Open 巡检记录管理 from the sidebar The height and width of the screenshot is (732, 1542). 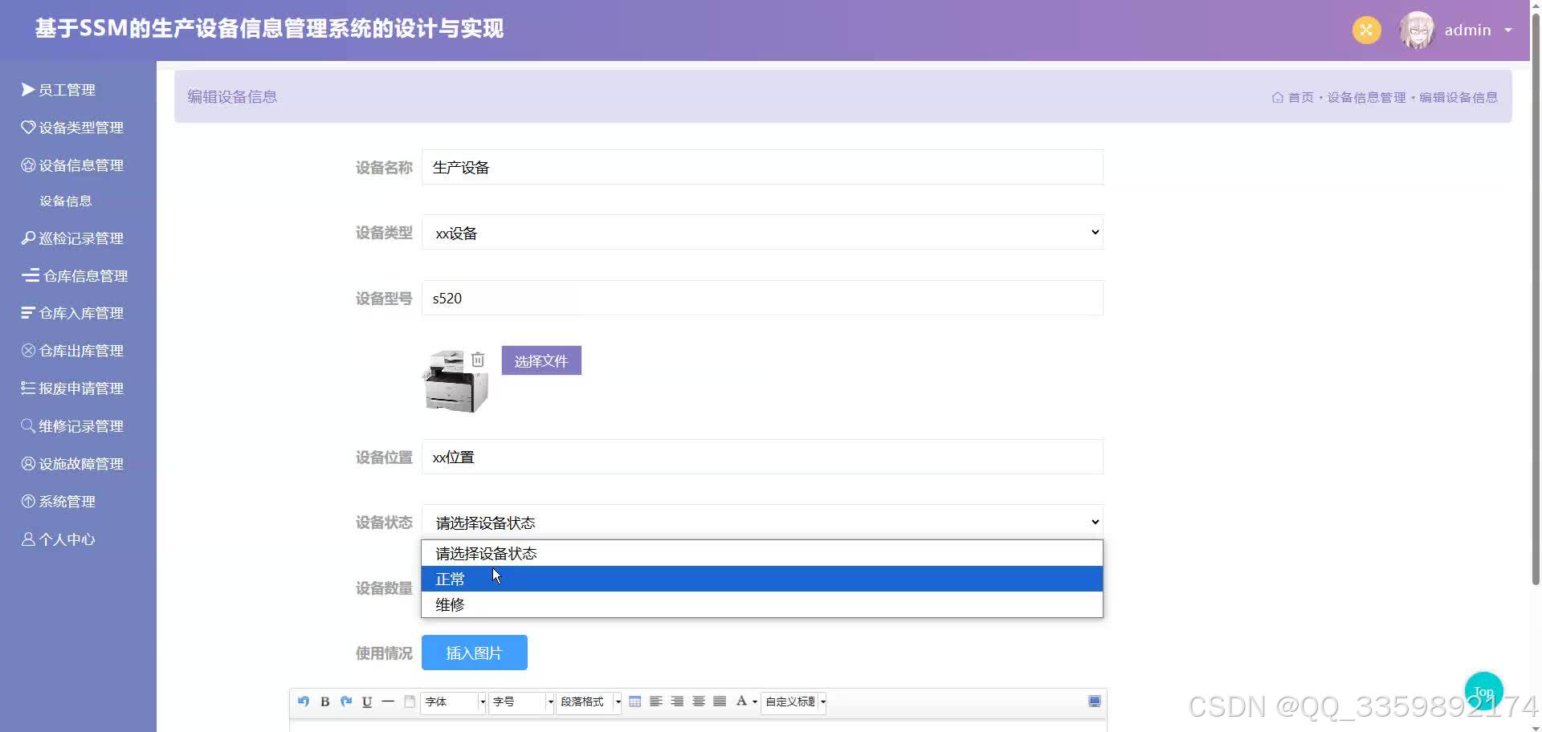click(x=81, y=238)
